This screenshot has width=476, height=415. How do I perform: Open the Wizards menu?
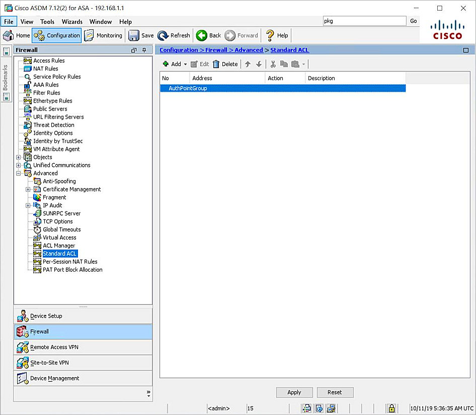71,22
